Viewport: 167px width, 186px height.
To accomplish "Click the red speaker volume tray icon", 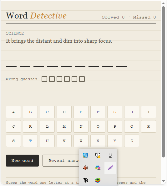I will coord(85,168).
